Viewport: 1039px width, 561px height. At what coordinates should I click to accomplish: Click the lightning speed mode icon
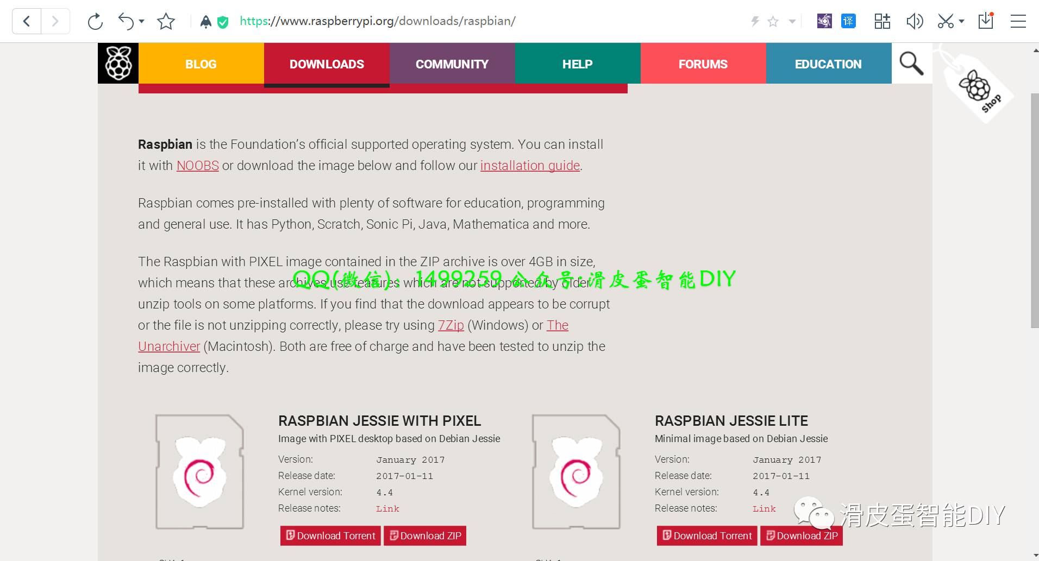pyautogui.click(x=755, y=22)
